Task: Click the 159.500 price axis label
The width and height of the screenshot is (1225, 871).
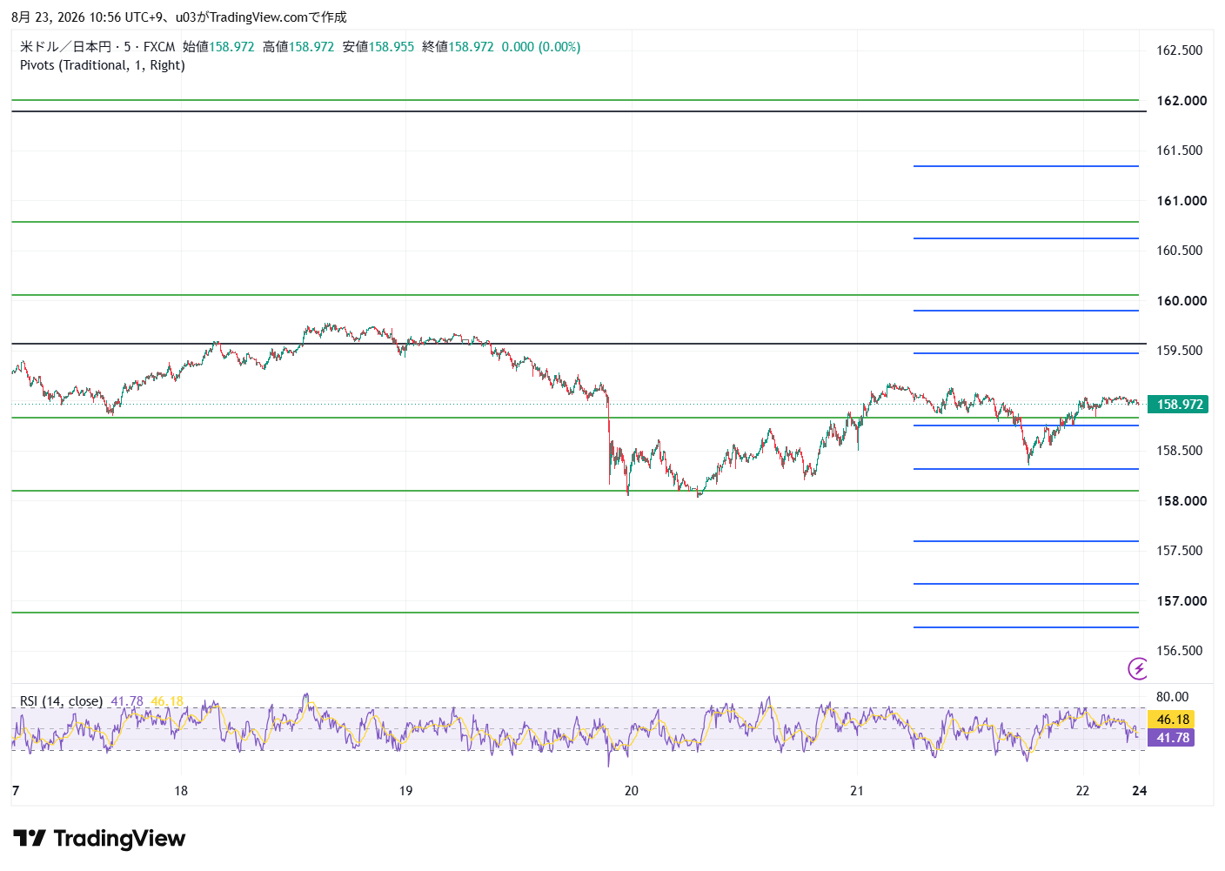Action: [1180, 351]
